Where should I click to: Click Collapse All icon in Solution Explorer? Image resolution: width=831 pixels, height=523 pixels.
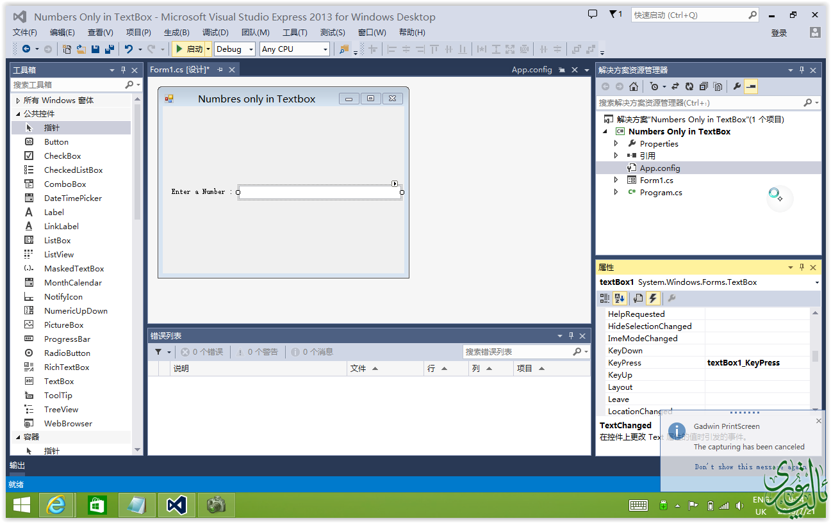click(703, 86)
